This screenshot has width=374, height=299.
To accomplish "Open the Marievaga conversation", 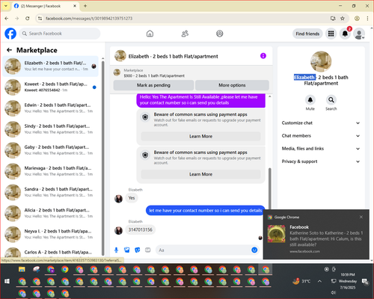I will tap(51, 171).
